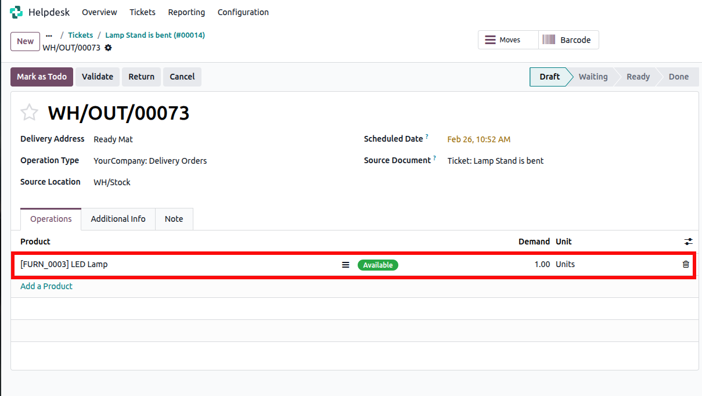This screenshot has height=396, width=702.
Task: Select the Done status stage
Action: point(678,77)
